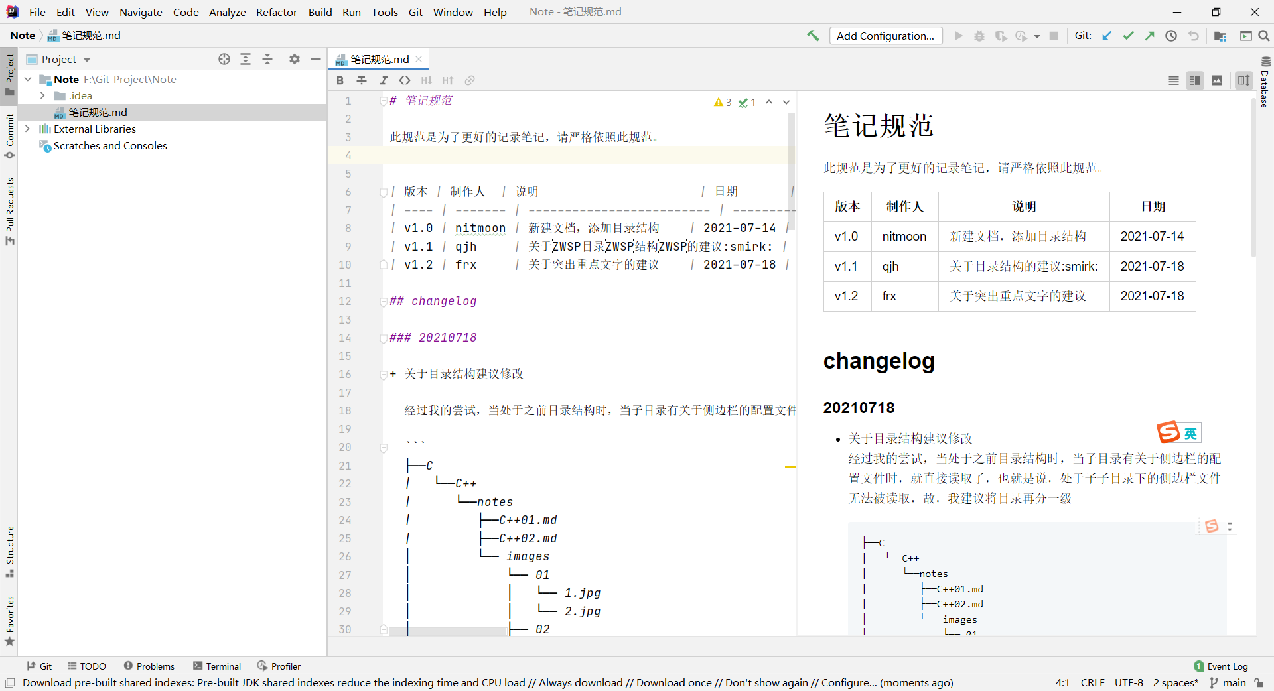Close the 笔记规范.md editor tab
The width and height of the screenshot is (1274, 691).
(x=419, y=59)
